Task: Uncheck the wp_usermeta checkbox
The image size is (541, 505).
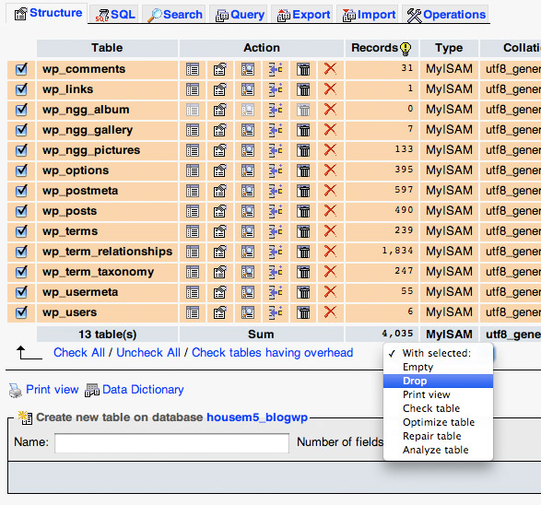Action: click(x=21, y=292)
